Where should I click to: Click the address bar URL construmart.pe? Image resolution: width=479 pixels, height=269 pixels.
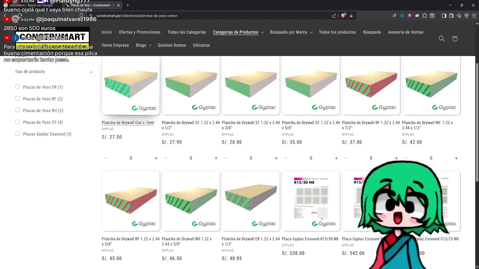137,16
